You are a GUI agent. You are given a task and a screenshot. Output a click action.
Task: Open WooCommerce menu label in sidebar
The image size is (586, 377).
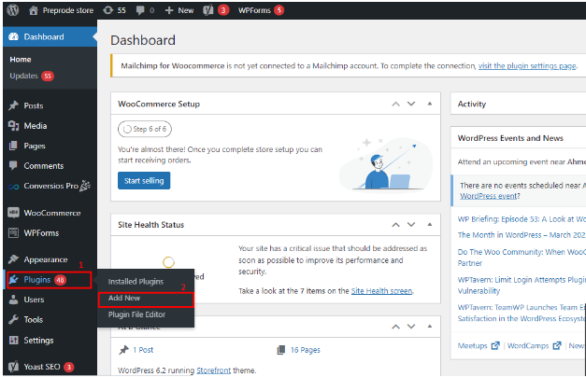point(52,213)
